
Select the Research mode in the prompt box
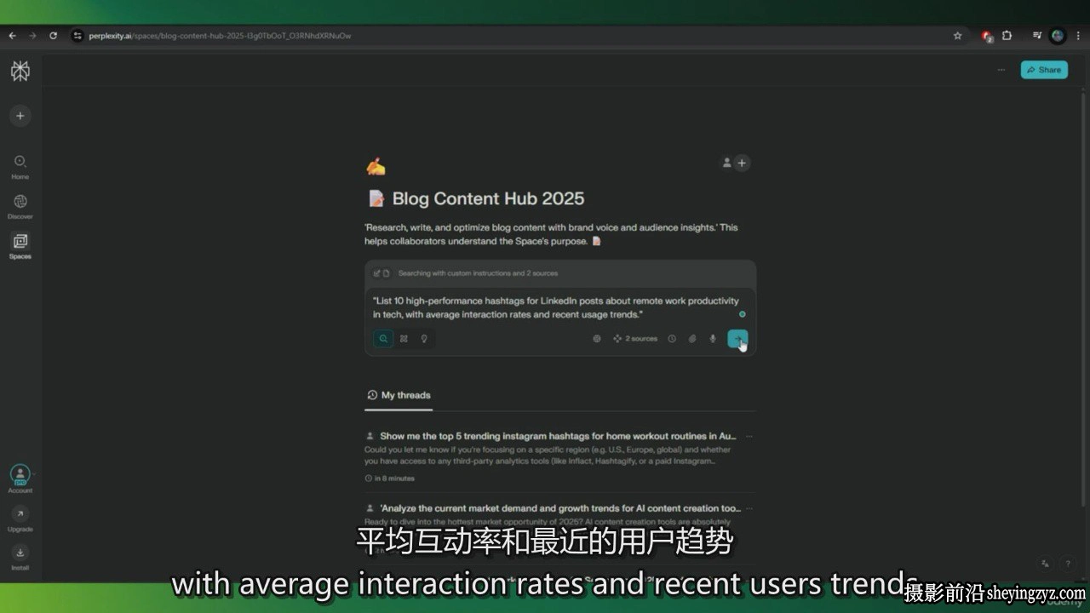[404, 338]
